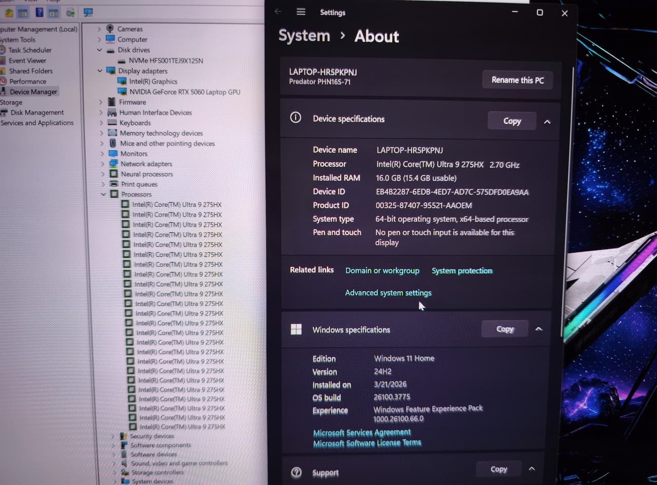Click the Settings back arrow

tap(278, 11)
